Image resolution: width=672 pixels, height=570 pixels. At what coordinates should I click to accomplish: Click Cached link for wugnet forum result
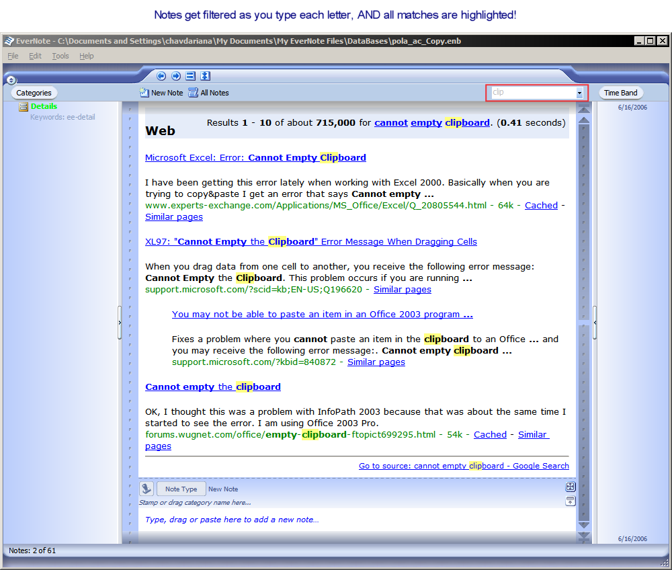tap(491, 435)
